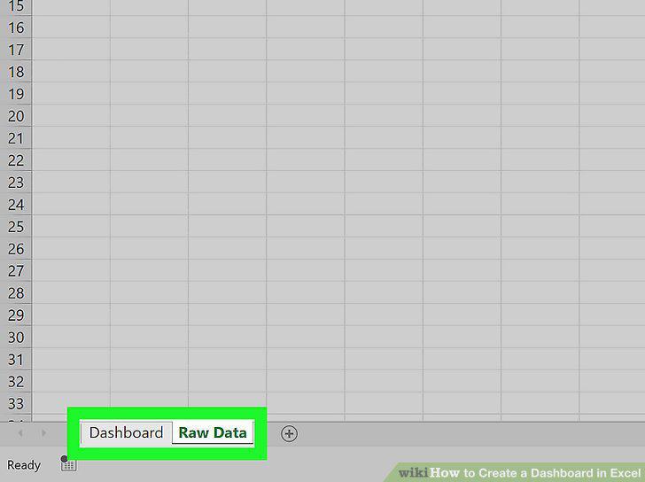Click the Ready status text
Image resolution: width=645 pixels, height=482 pixels.
coord(24,465)
